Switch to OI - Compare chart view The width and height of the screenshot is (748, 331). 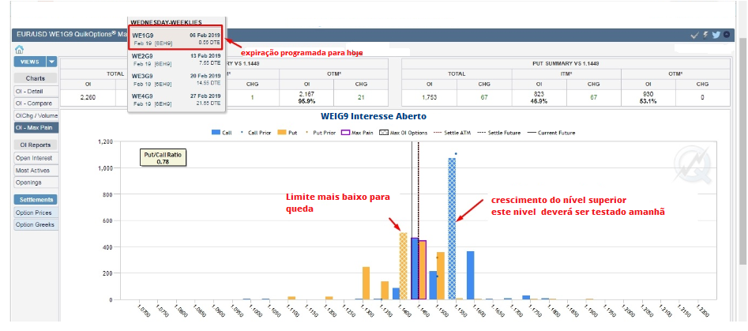[35, 103]
